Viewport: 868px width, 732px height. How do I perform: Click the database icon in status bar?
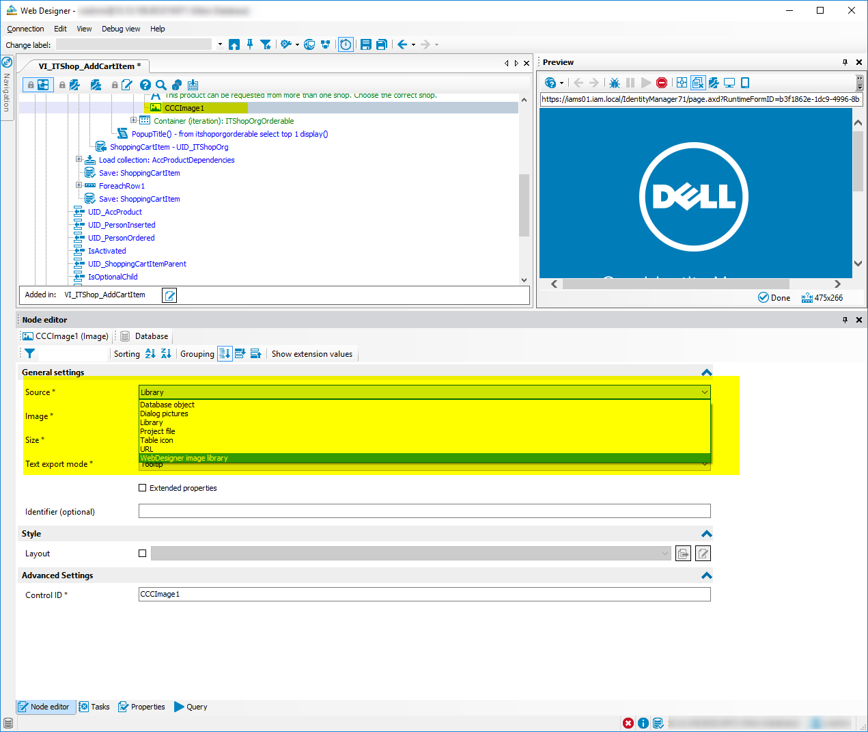[x=658, y=723]
